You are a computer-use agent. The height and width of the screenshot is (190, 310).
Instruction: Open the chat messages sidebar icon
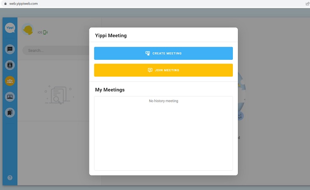pyautogui.click(x=10, y=49)
